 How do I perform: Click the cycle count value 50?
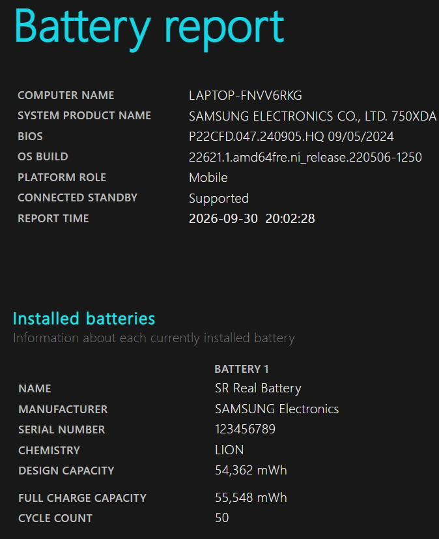222,518
